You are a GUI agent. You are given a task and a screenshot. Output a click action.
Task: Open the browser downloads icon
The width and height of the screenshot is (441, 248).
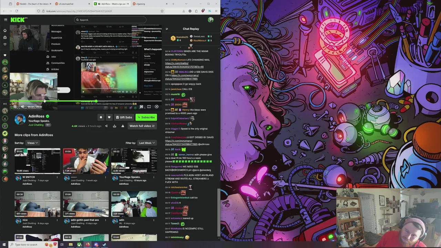pos(184,11)
